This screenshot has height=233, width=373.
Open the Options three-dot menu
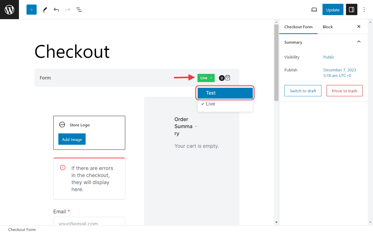pyautogui.click(x=364, y=9)
